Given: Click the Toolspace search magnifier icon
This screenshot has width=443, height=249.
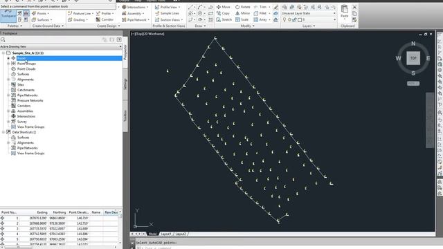Looking at the screenshot, I should 3,40.
